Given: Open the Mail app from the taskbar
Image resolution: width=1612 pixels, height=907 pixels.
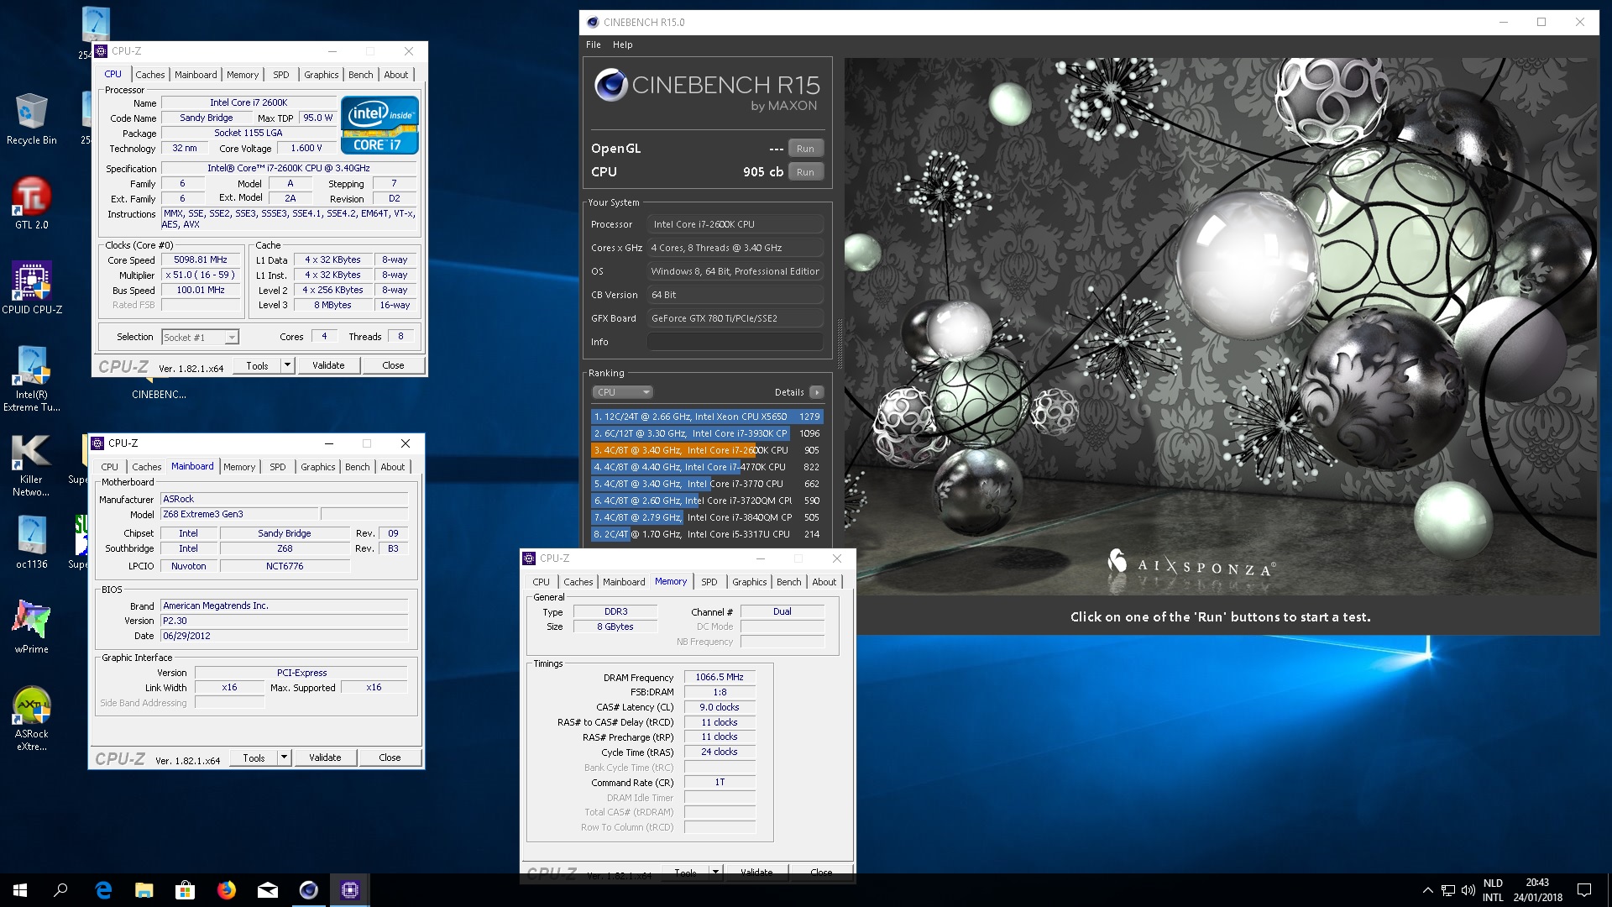Looking at the screenshot, I should click(x=268, y=890).
